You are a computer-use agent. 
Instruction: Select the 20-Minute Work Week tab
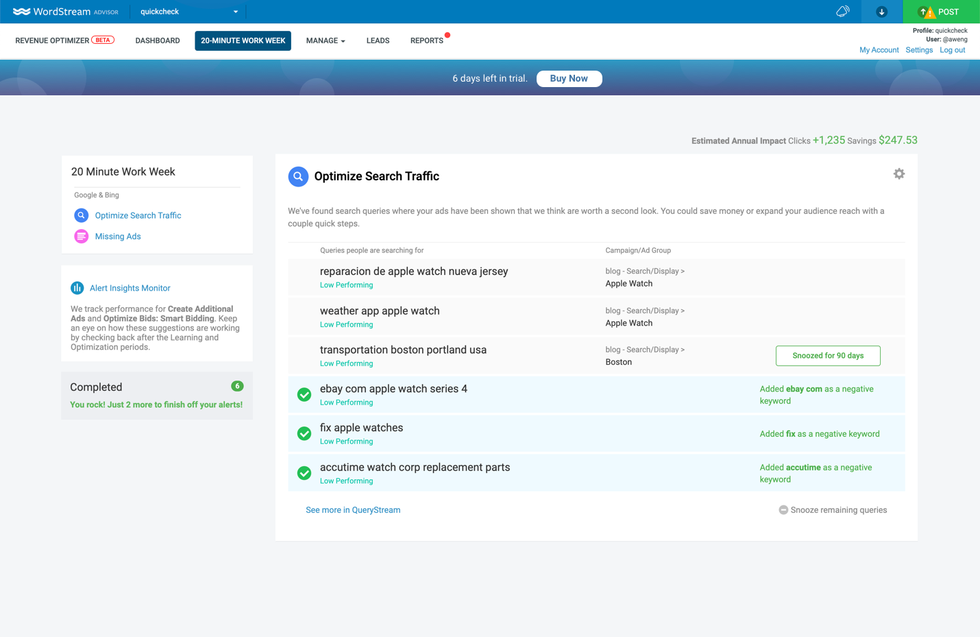[243, 41]
